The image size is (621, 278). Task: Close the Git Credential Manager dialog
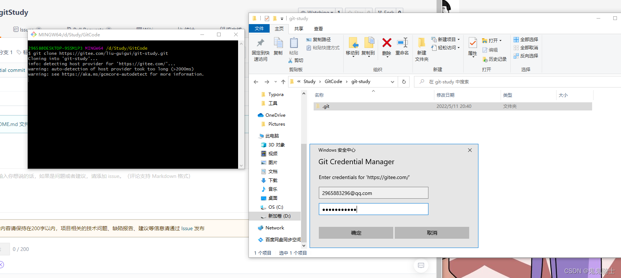(x=470, y=150)
